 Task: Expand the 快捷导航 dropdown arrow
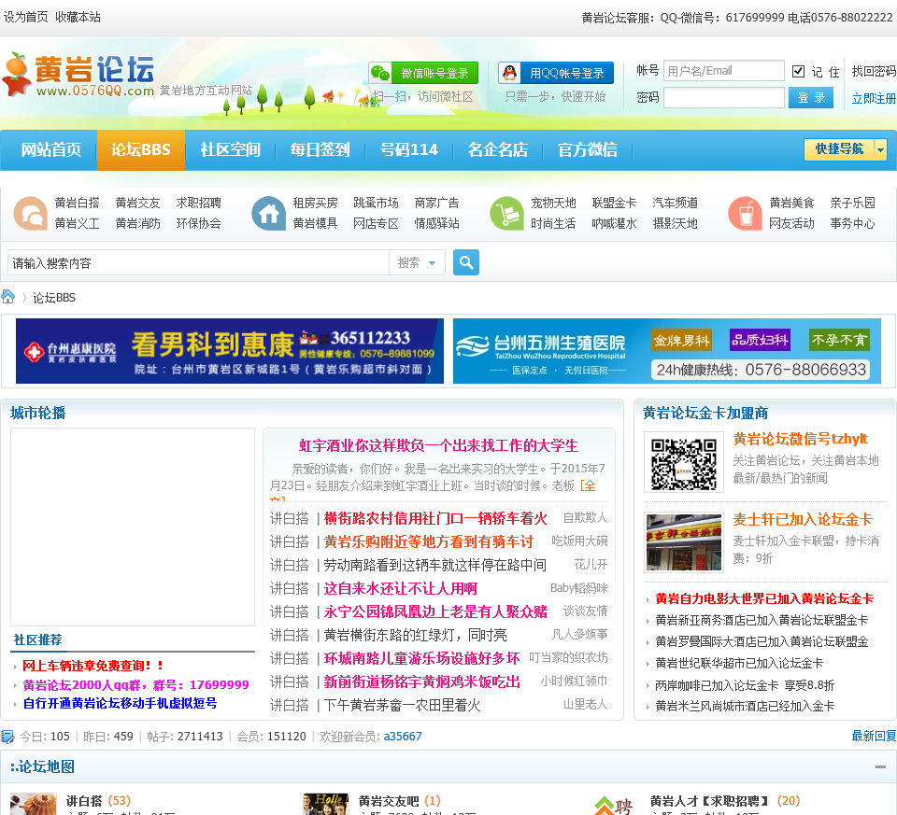880,149
